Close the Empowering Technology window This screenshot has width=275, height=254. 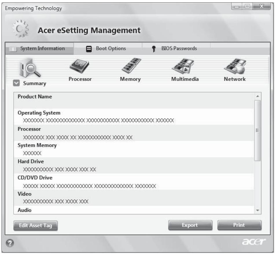coord(261,6)
